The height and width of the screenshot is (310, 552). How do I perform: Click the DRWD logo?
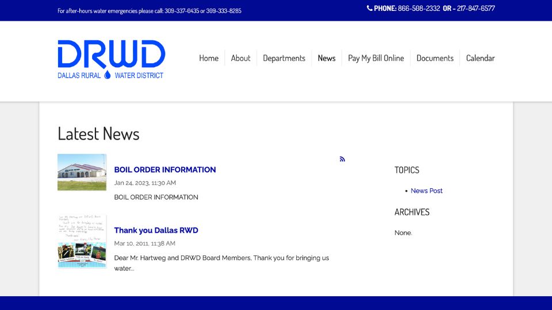pos(111,59)
